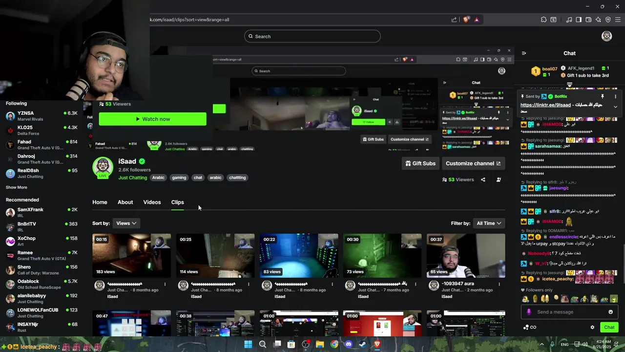Switch to the Home tab
Image resolution: width=625 pixels, height=352 pixels.
click(x=100, y=202)
